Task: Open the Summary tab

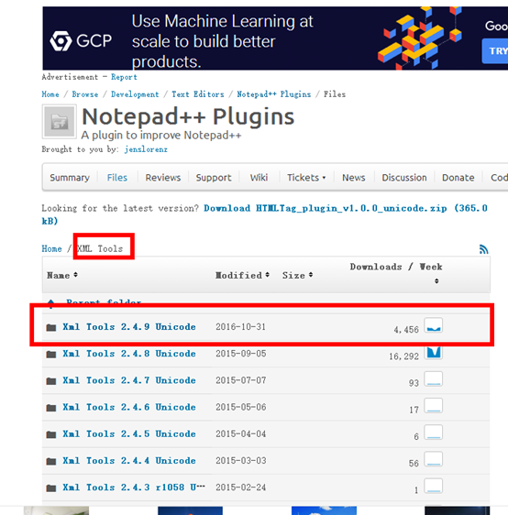Action: 70,178
